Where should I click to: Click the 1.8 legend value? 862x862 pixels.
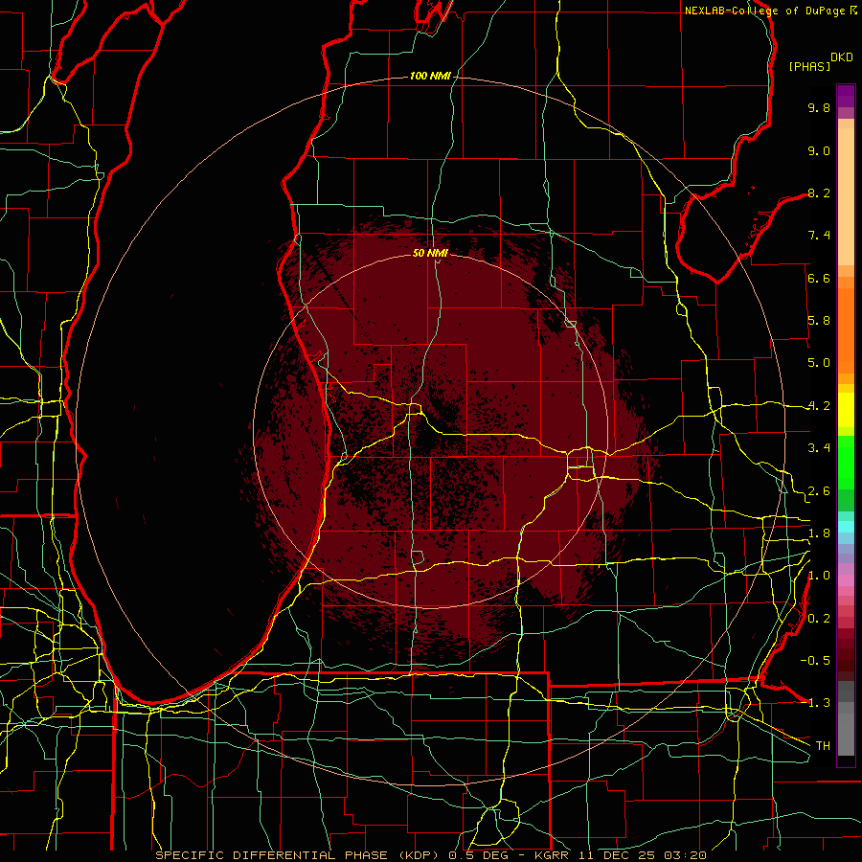(819, 533)
